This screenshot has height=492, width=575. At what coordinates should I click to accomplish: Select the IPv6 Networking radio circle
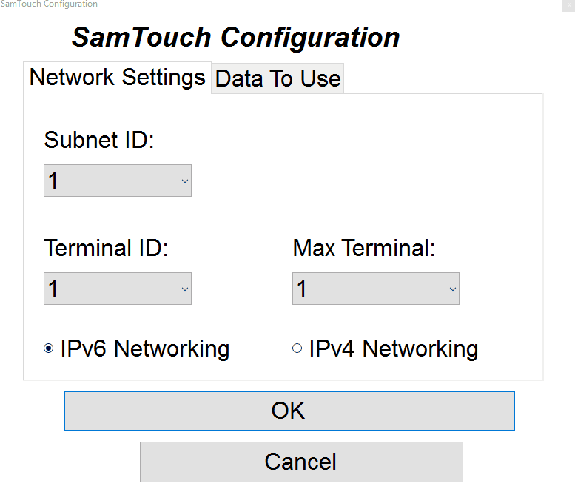pos(49,348)
